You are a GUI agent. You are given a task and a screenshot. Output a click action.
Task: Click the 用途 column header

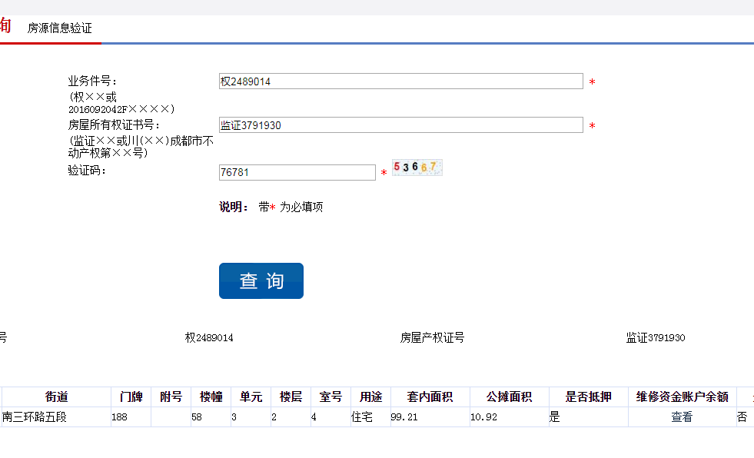click(x=370, y=397)
